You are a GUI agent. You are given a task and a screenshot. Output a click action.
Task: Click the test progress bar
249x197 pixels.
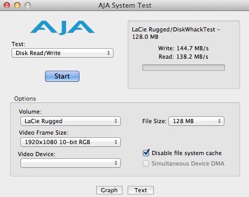click(x=184, y=68)
